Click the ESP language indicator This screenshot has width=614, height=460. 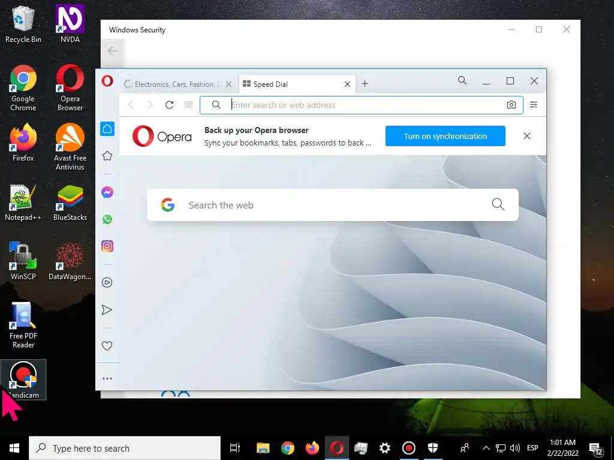click(x=532, y=448)
